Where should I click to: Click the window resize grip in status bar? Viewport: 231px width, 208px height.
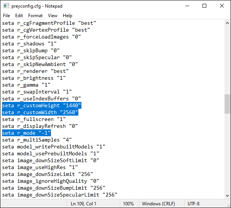point(228,205)
